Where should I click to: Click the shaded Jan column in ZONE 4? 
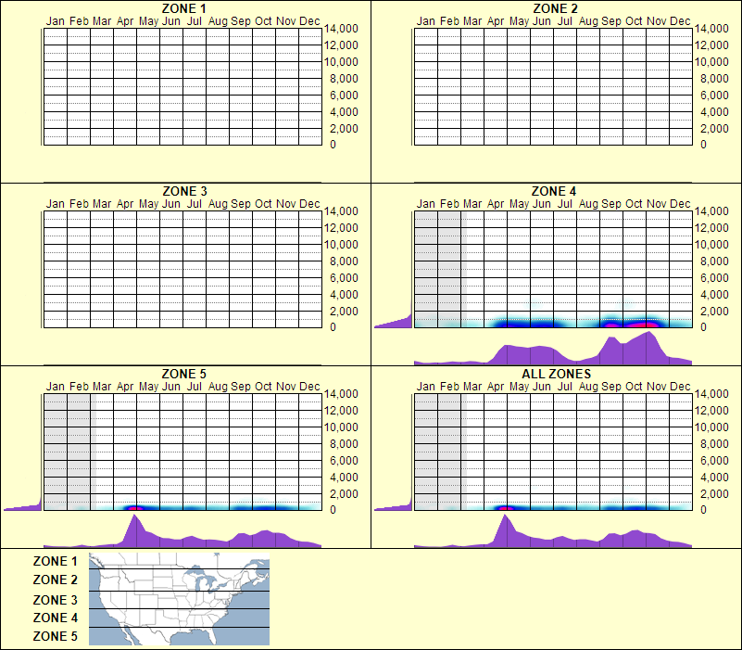coord(426,269)
